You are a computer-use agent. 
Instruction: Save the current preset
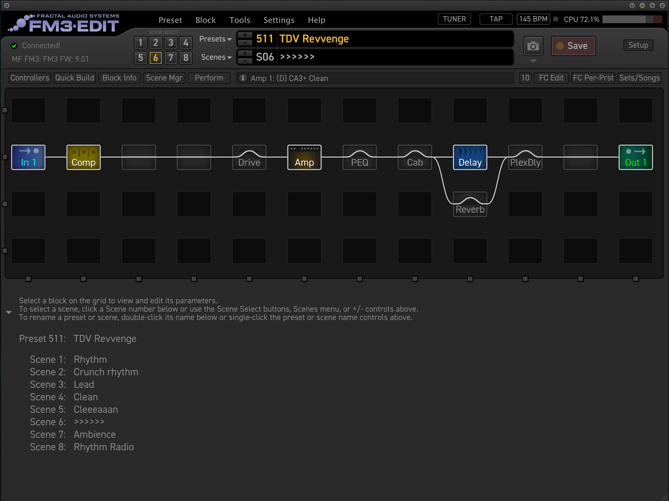pyautogui.click(x=573, y=46)
